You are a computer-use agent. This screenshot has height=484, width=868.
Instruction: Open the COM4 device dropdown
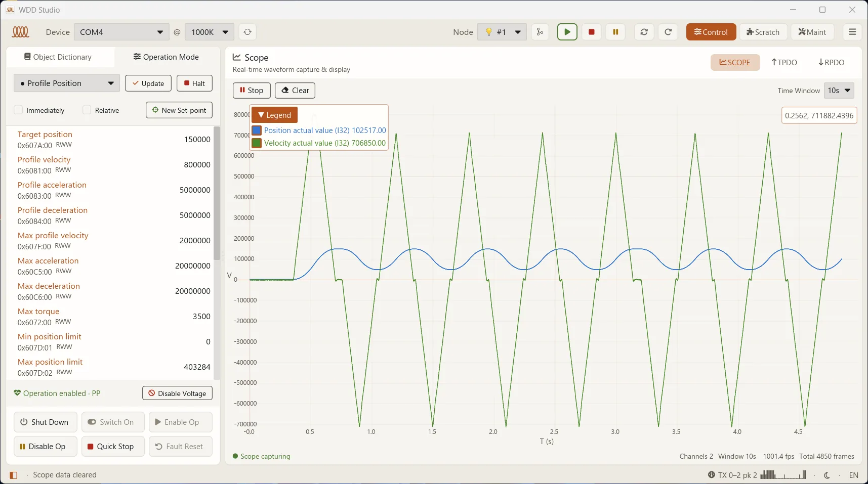point(121,32)
